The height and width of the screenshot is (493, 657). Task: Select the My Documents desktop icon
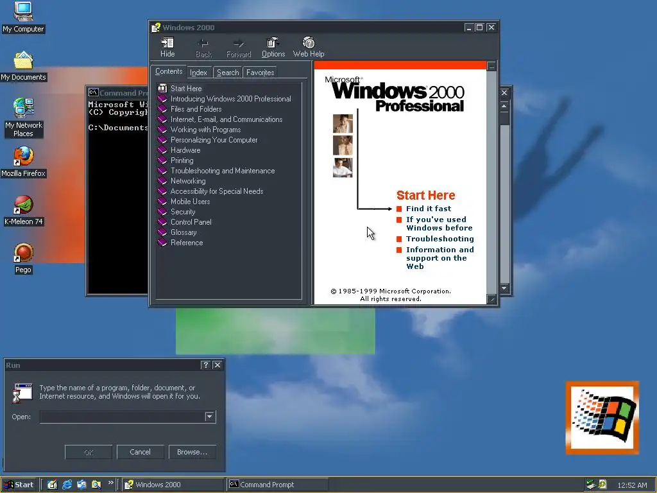(23, 66)
